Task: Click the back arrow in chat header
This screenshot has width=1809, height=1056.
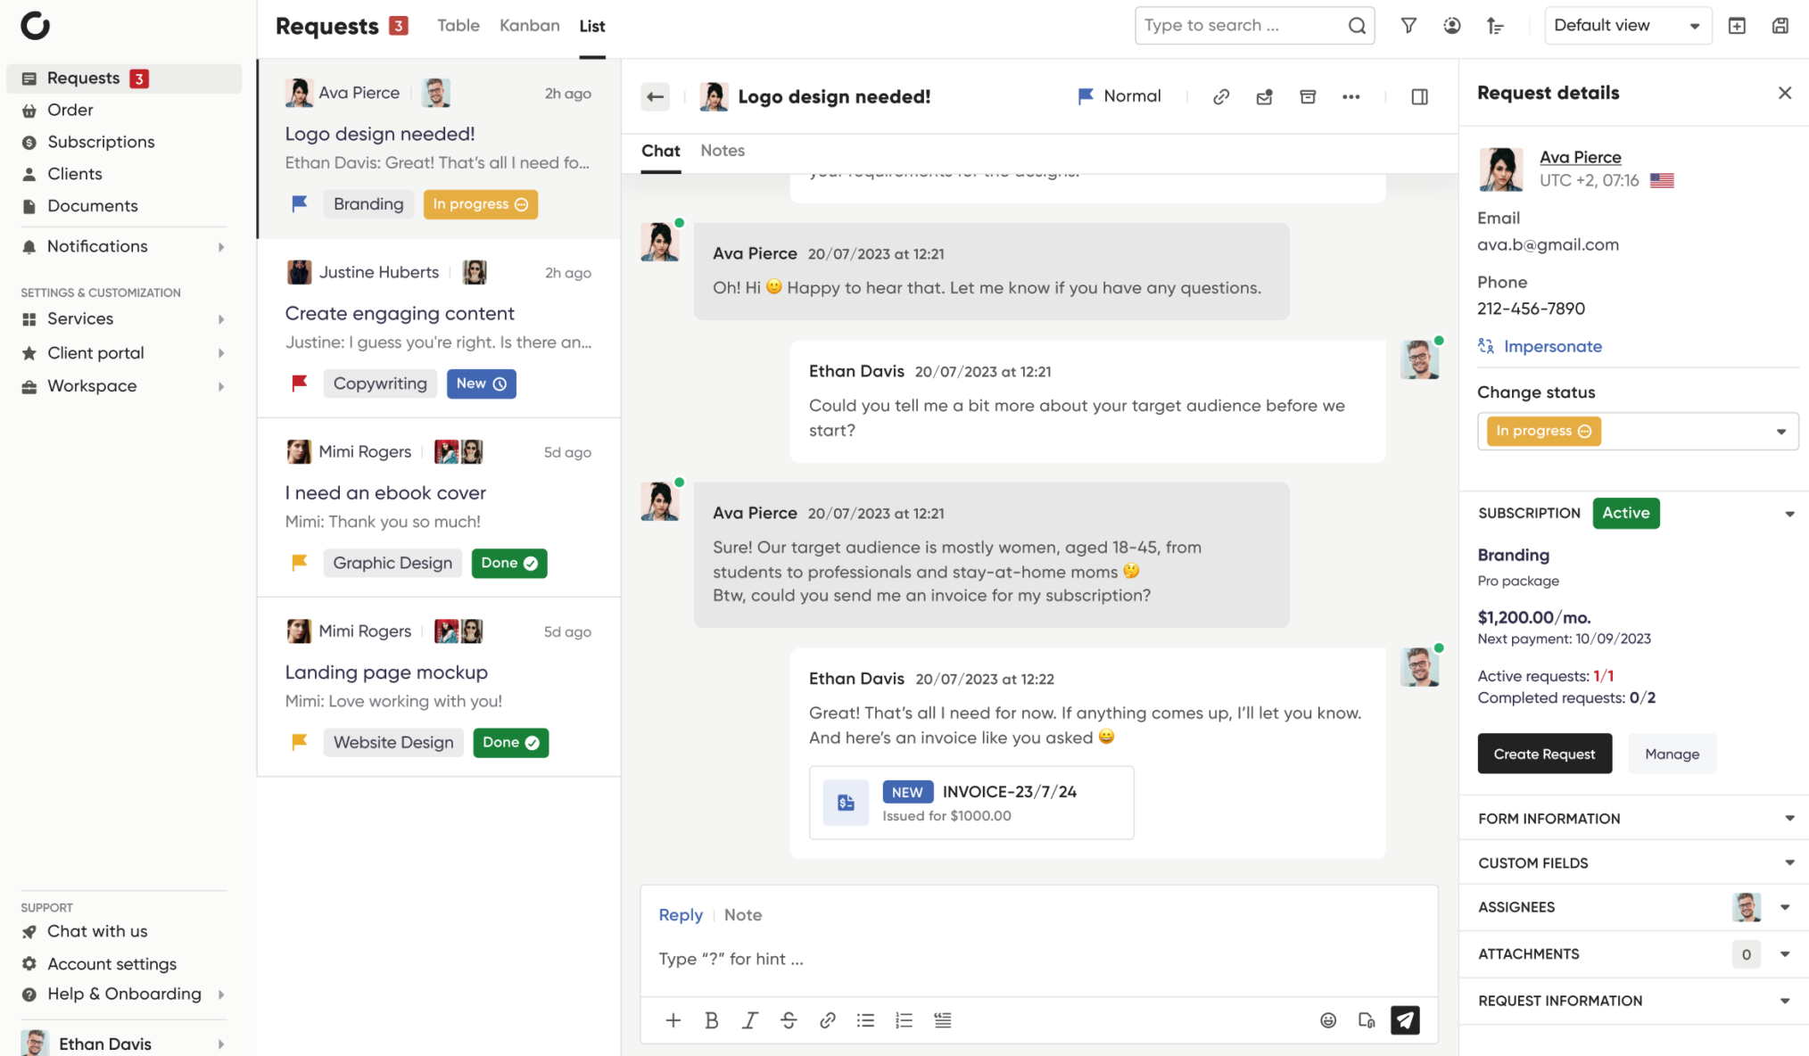Action: (656, 96)
